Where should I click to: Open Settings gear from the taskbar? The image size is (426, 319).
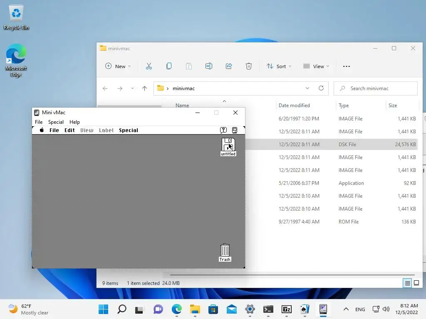[250, 309]
